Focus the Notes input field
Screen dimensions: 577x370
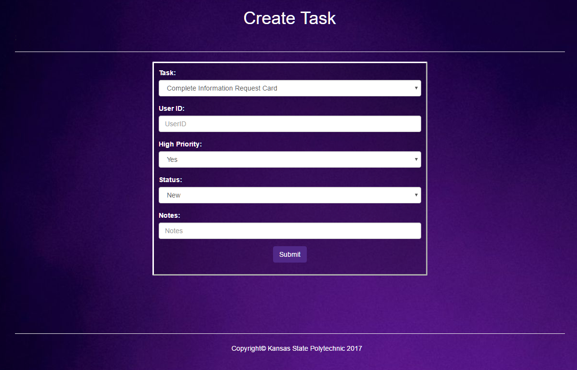[x=289, y=231]
